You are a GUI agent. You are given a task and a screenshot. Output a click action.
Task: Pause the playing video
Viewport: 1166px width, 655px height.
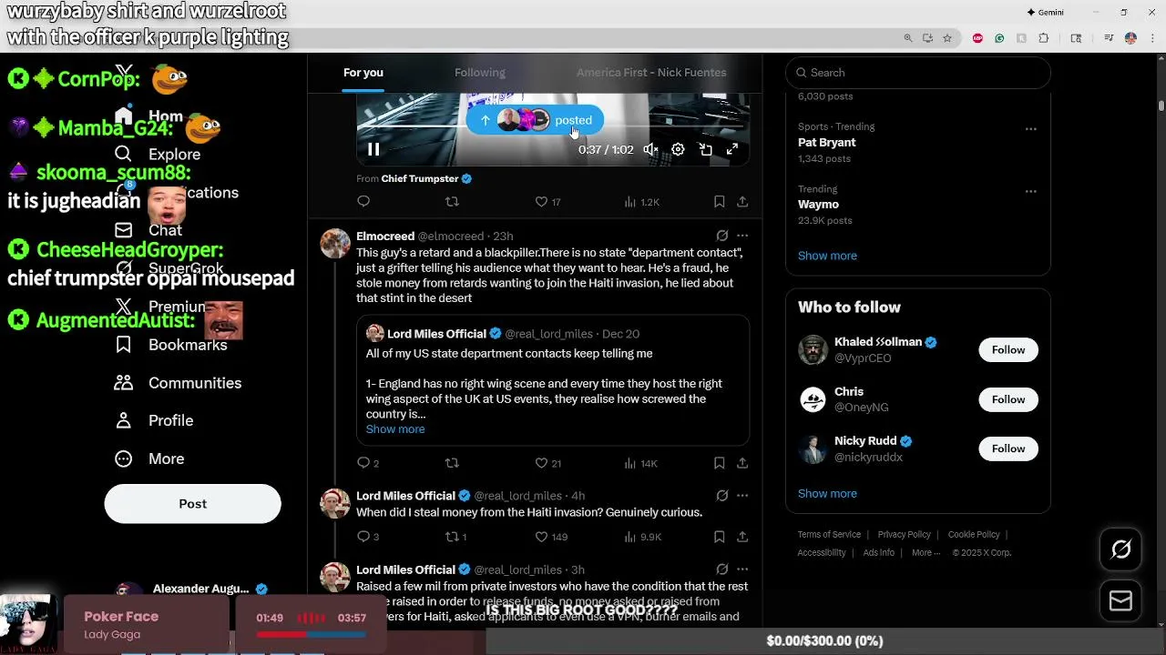point(373,149)
